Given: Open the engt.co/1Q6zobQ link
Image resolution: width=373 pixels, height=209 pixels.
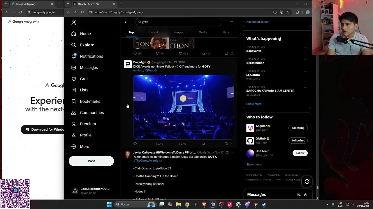Looking at the screenshot, I should pyautogui.click(x=145, y=71).
